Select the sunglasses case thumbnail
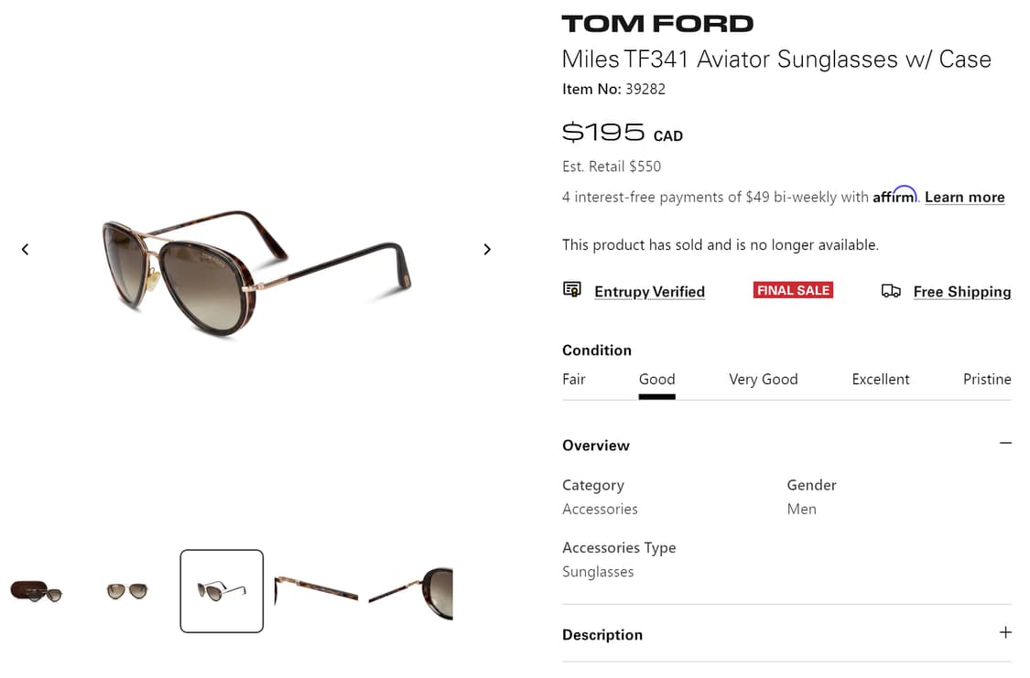Screen dimensions: 1030x678 [37, 591]
